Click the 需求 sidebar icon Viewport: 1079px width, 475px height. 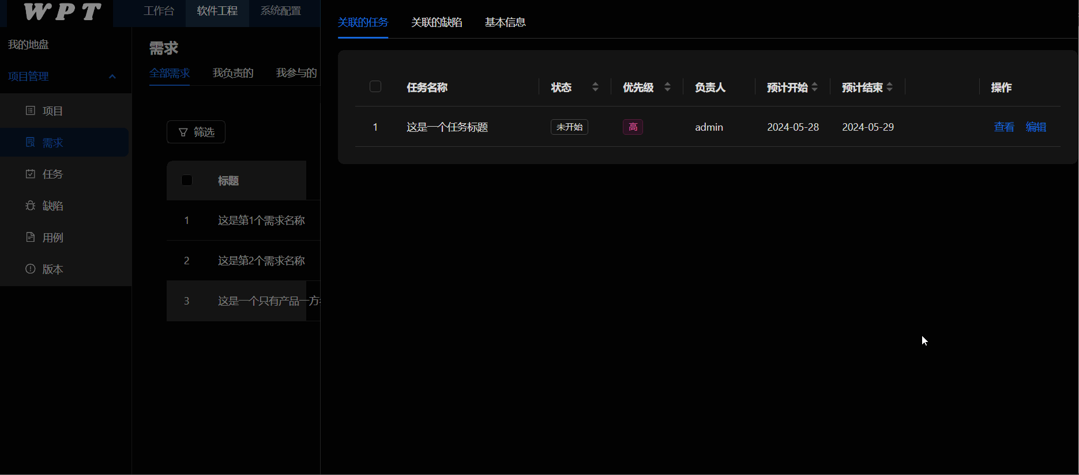[31, 142]
